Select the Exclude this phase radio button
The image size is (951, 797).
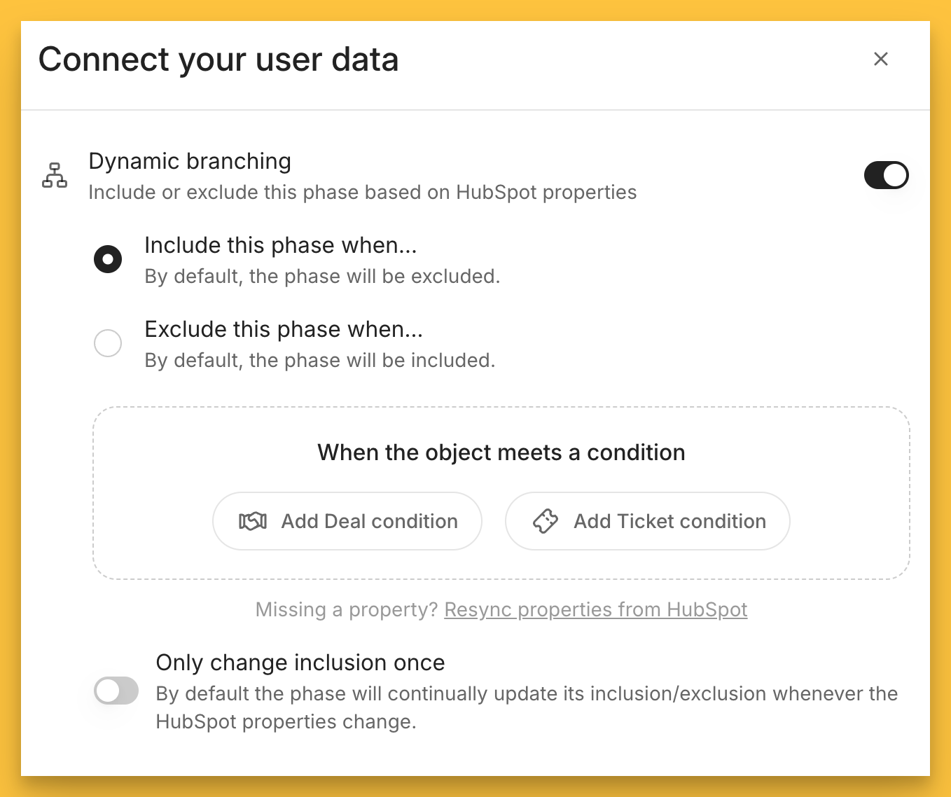(x=108, y=343)
